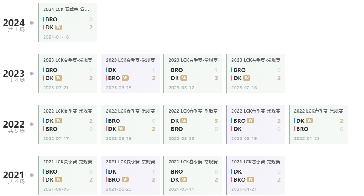Open the 2024-01-18 BRO vs DK match card
The width and height of the screenshot is (364, 196).
(67, 23)
